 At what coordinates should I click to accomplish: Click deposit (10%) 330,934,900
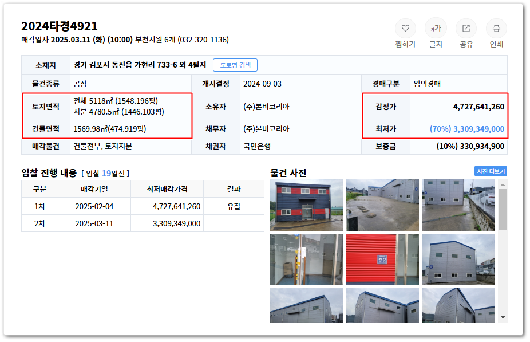click(x=470, y=146)
